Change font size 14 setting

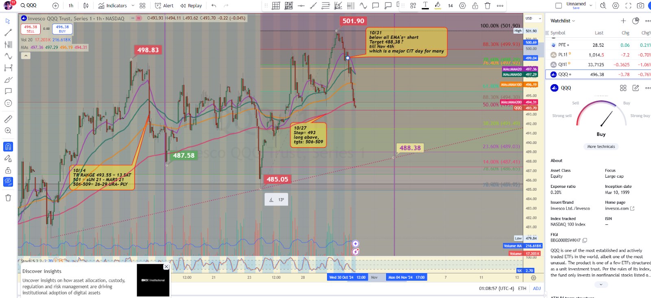coord(450,6)
